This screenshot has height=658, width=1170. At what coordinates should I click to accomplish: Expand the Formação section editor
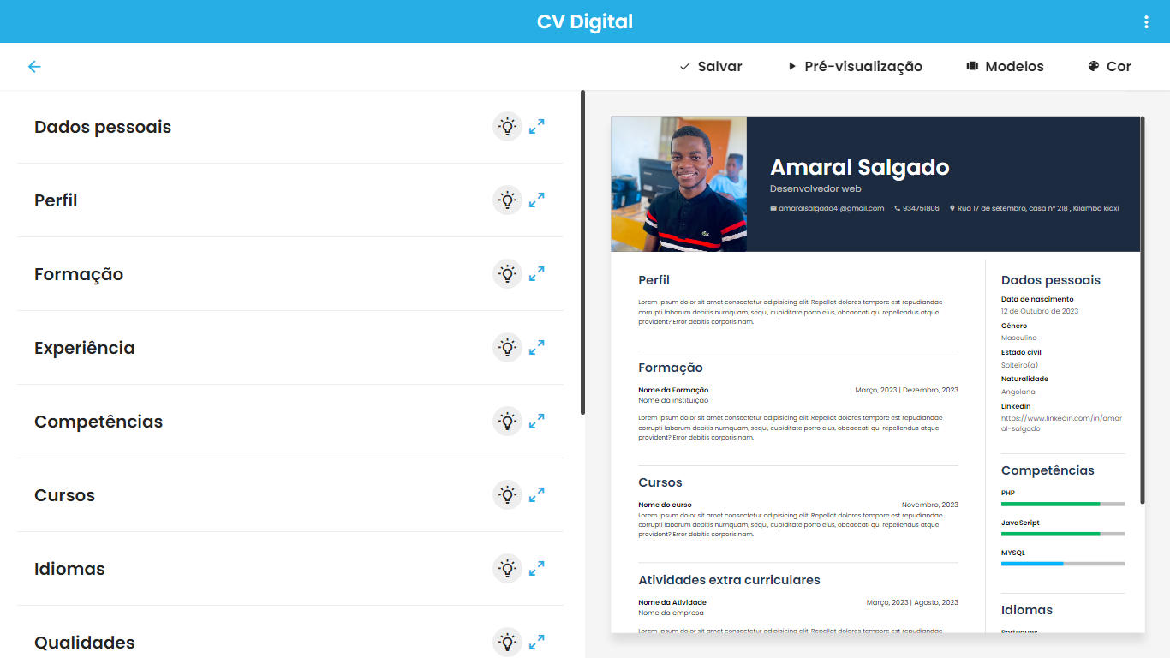click(x=536, y=273)
